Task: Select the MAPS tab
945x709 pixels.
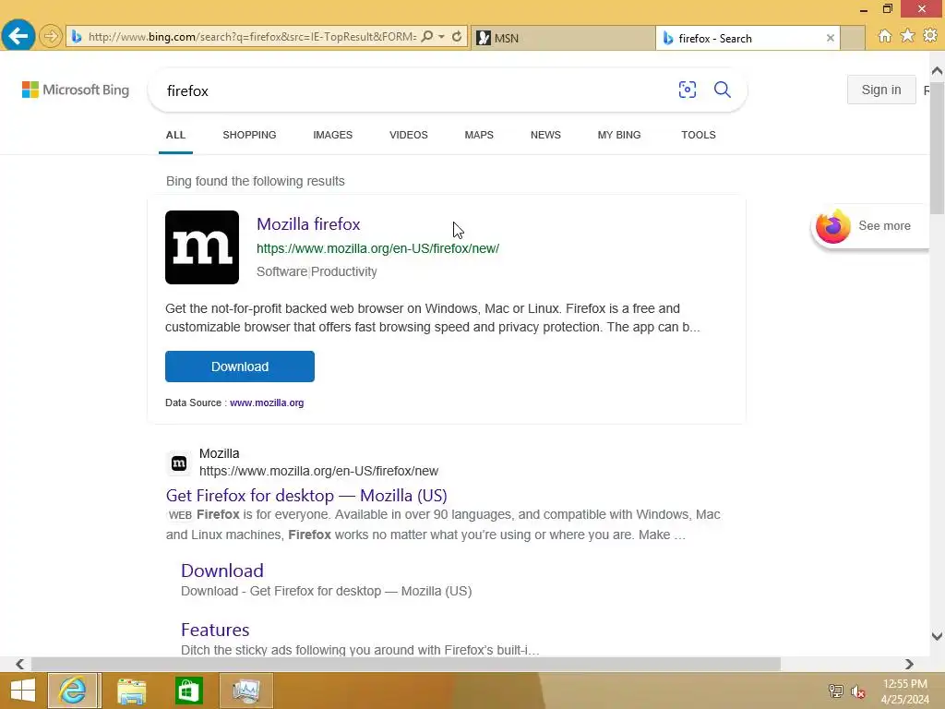Action: click(x=479, y=135)
